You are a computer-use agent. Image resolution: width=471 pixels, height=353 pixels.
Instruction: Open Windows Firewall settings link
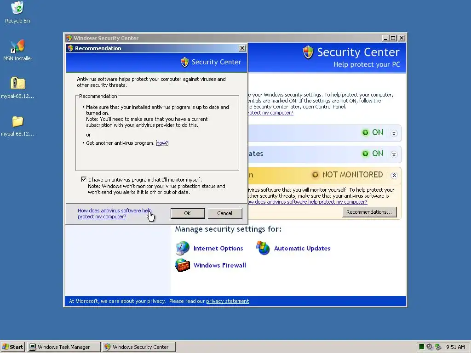(219, 265)
